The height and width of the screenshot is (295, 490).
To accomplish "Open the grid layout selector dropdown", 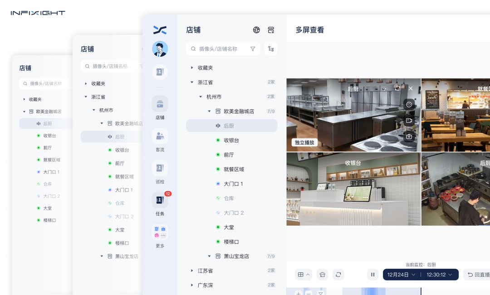I will click(x=304, y=275).
